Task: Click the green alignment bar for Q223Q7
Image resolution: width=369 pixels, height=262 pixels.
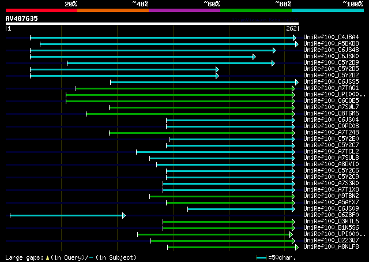Action: pyautogui.click(x=223, y=241)
